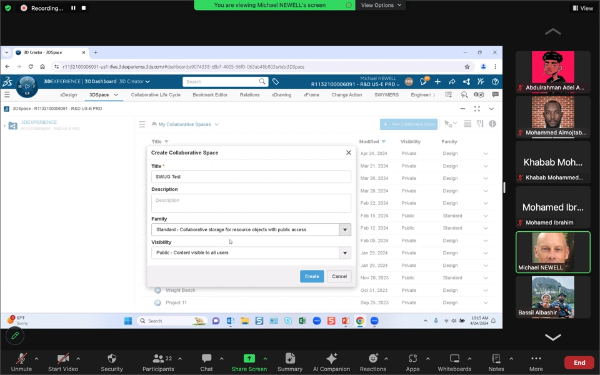The image size is (600, 375).
Task: Click Chrome icon in the taskbar
Action: pyautogui.click(x=360, y=321)
